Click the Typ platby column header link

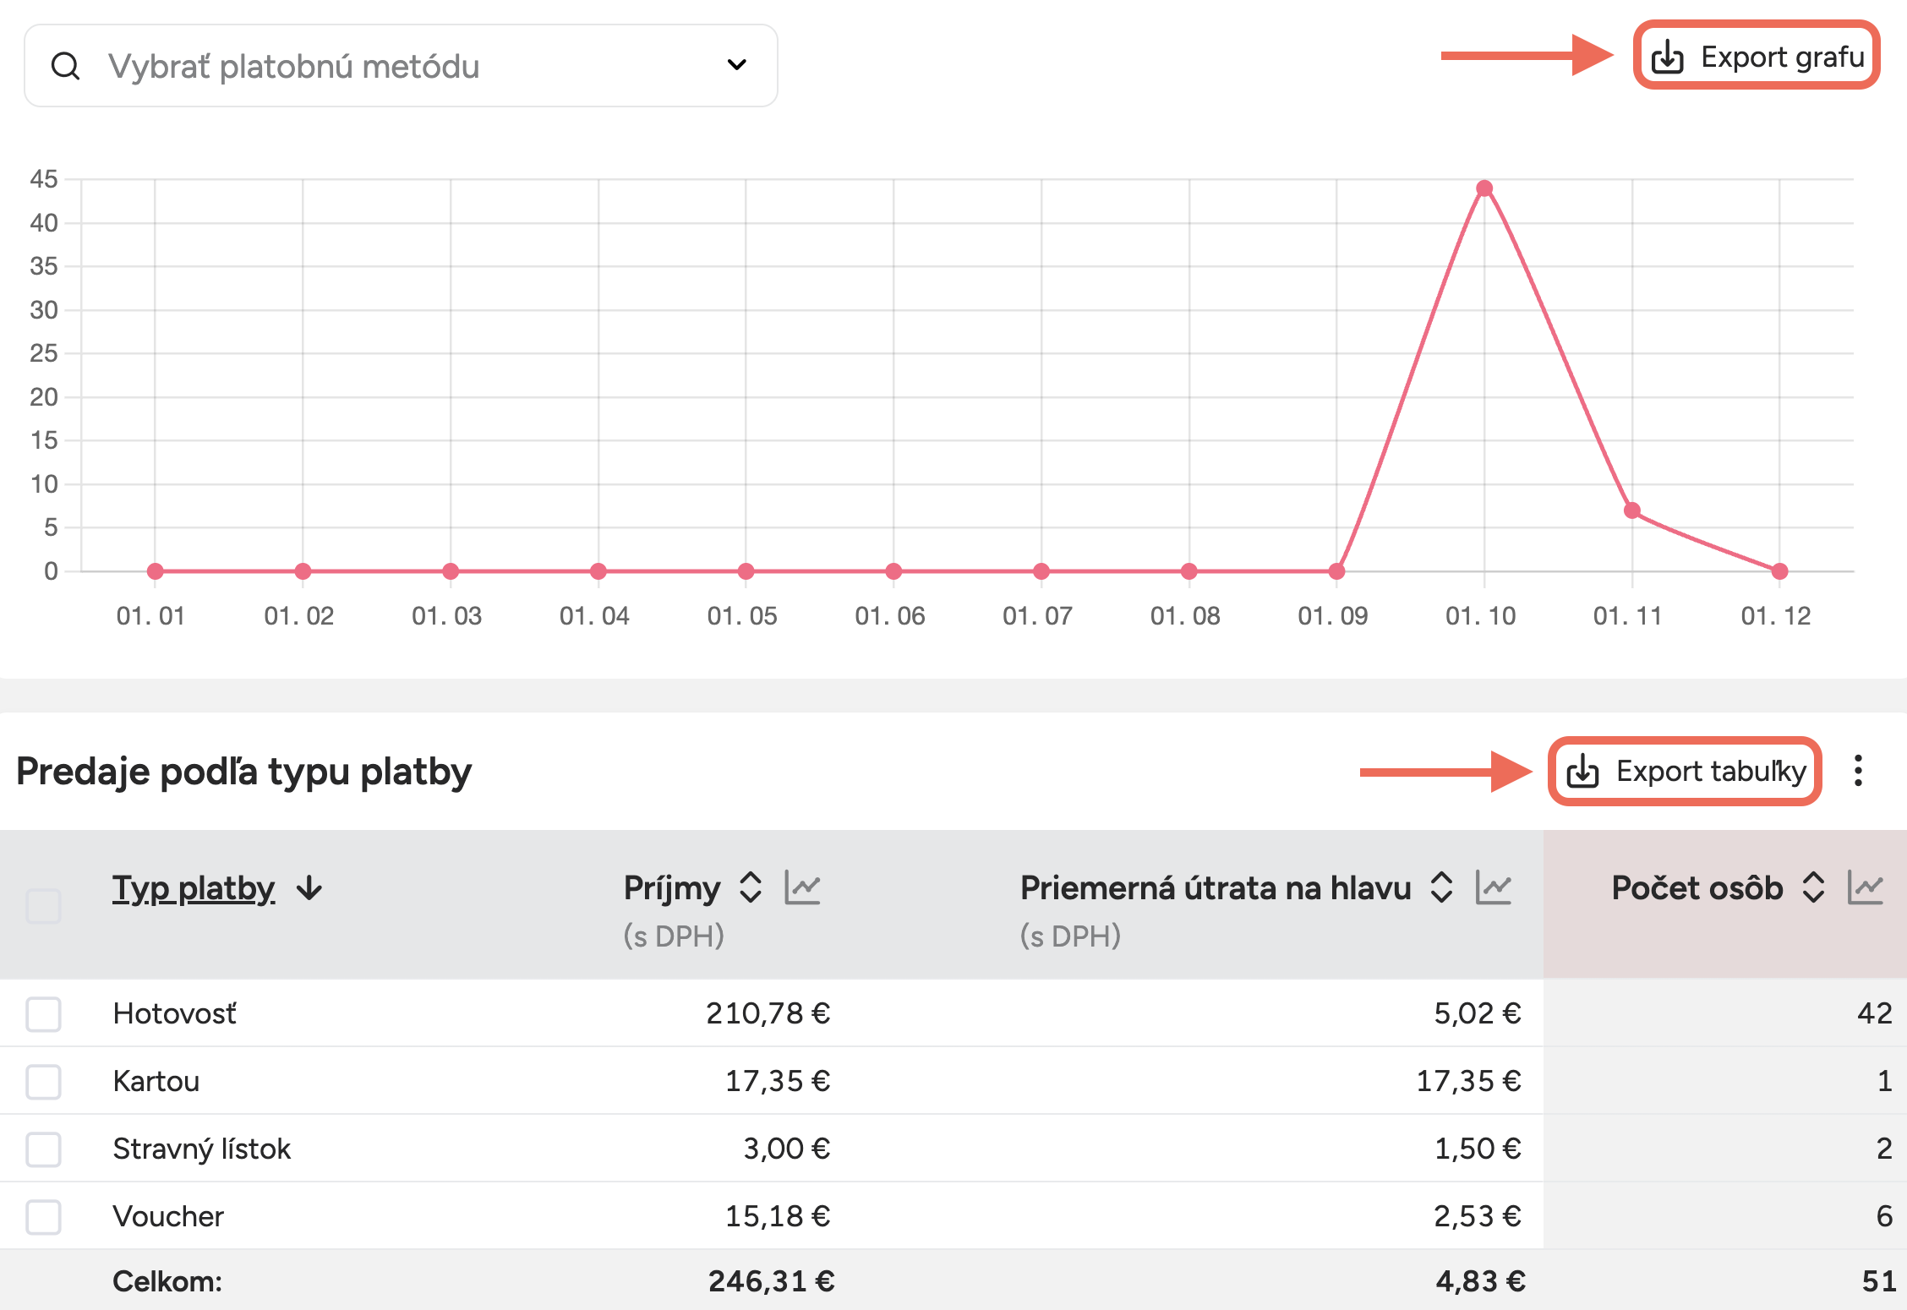click(194, 888)
